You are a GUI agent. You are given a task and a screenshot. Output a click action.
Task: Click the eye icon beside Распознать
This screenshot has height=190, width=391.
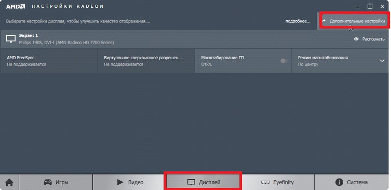point(356,39)
